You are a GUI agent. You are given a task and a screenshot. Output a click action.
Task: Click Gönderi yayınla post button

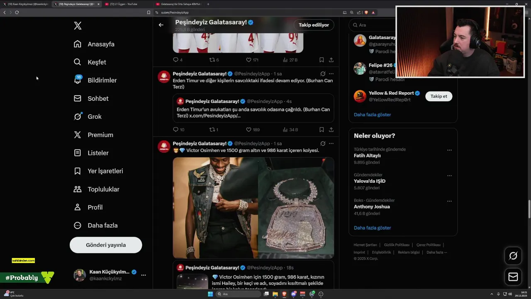tap(106, 245)
